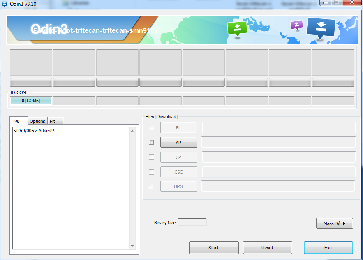Click the Binary Size field
Viewport: 363px width, 260px height.
point(192,222)
